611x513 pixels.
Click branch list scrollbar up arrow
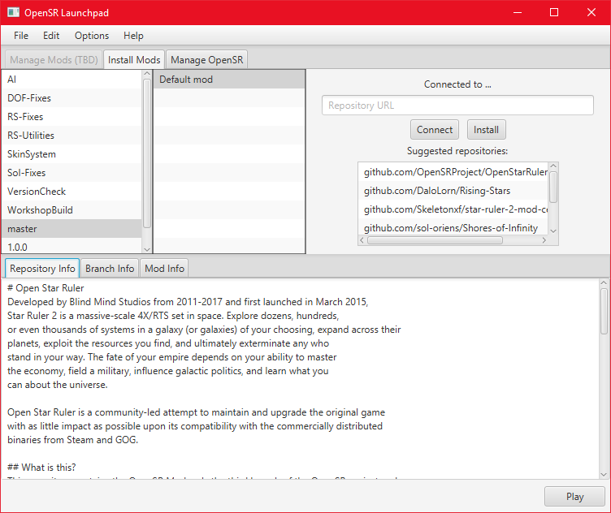tap(147, 74)
